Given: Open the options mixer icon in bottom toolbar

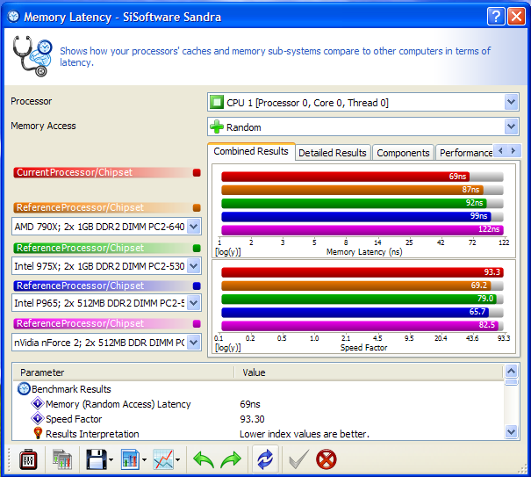Looking at the screenshot, I should (28, 460).
